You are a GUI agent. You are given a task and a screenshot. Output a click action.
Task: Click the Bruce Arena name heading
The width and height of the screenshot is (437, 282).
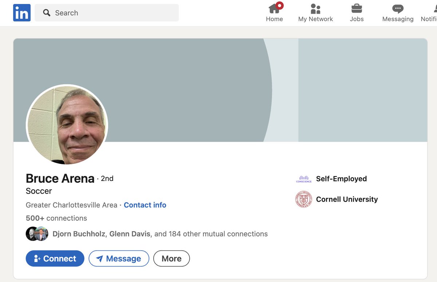tap(60, 178)
